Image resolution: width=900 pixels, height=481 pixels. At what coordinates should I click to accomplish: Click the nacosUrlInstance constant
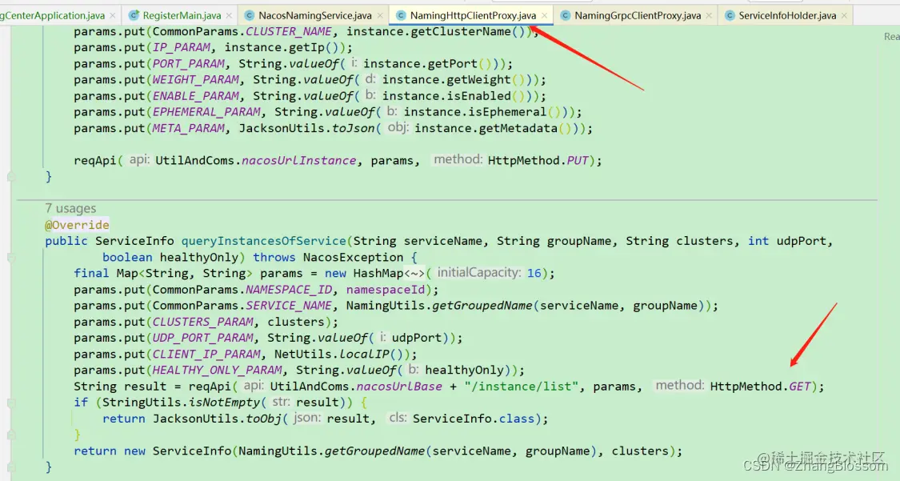(298, 161)
